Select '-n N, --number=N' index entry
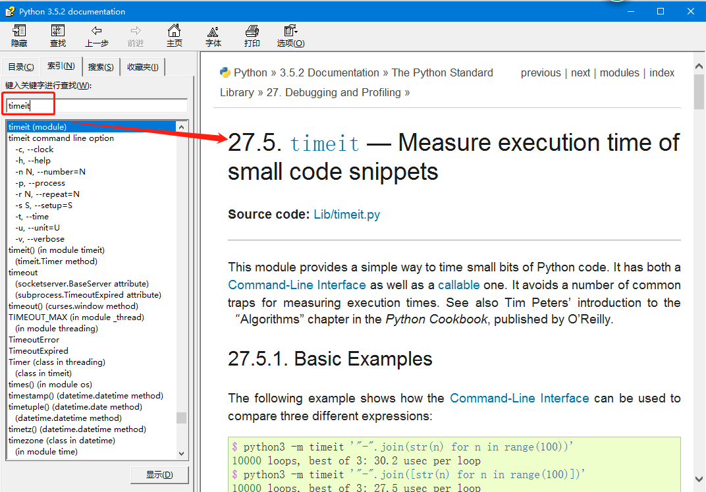 [x=51, y=172]
